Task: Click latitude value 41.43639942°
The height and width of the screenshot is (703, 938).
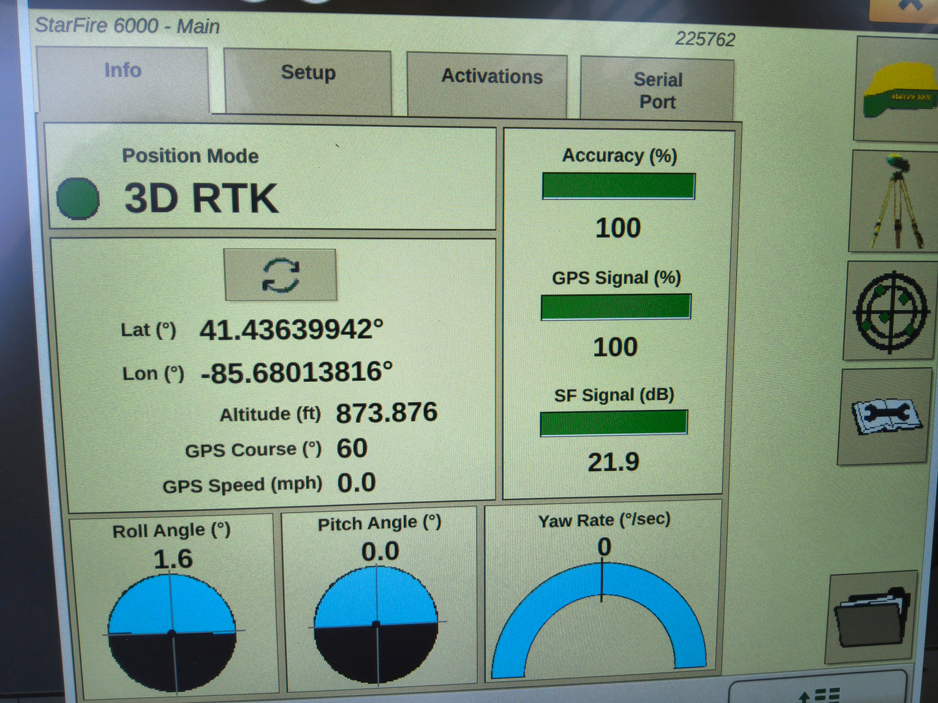Action: point(291,329)
